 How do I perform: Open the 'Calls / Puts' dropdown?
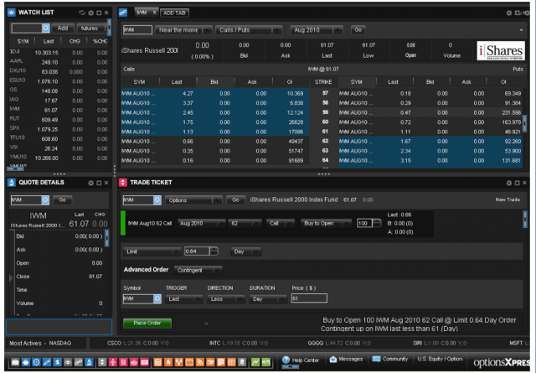pos(249,30)
